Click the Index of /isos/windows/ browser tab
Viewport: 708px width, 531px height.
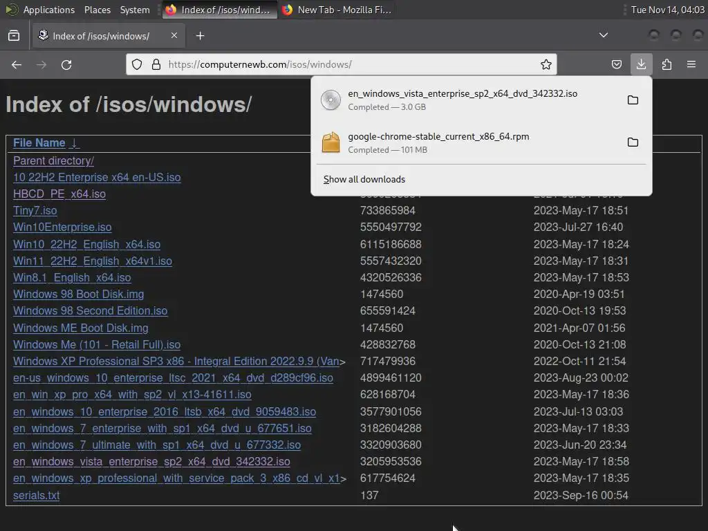109,36
